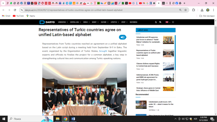Click the Latest news list blue scrollbar
The image size is (217, 122).
click(175, 53)
